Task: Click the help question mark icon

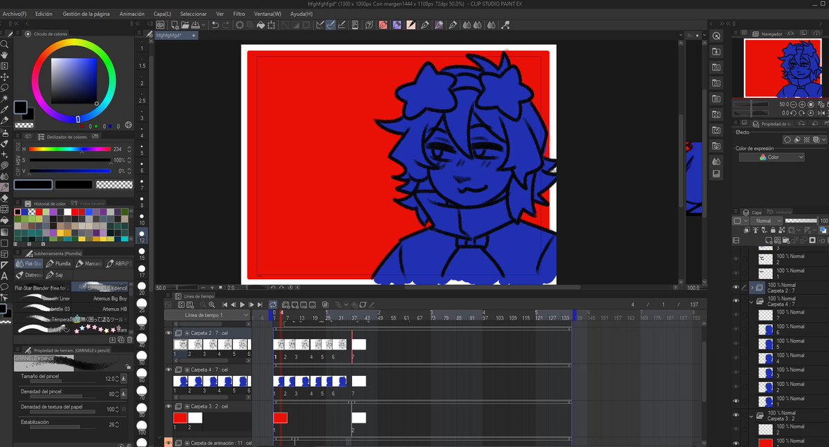Action: point(369,25)
